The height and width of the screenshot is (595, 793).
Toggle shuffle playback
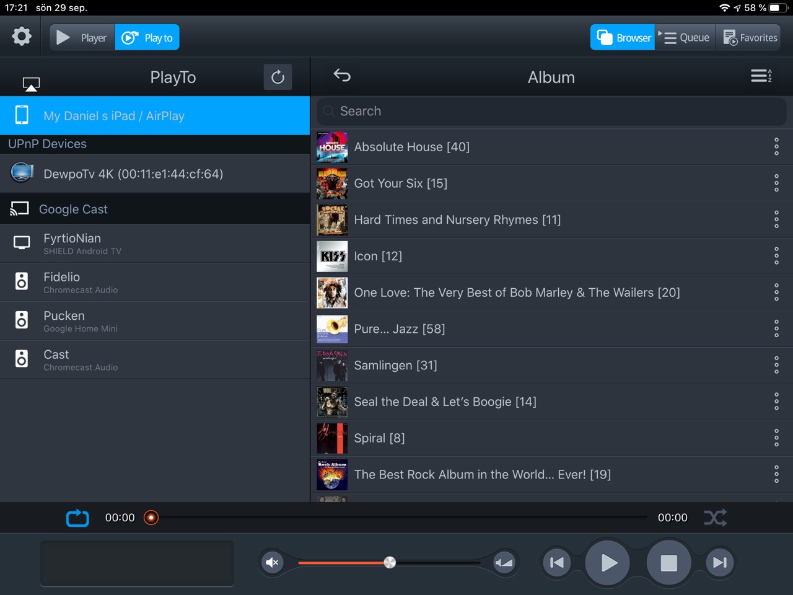[x=715, y=518]
